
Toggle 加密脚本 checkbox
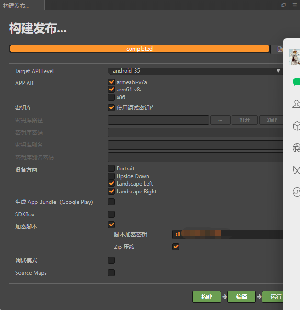coord(111,225)
